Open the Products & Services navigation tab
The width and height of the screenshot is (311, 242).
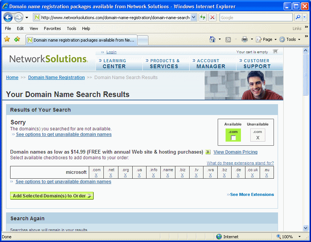(x=166, y=63)
